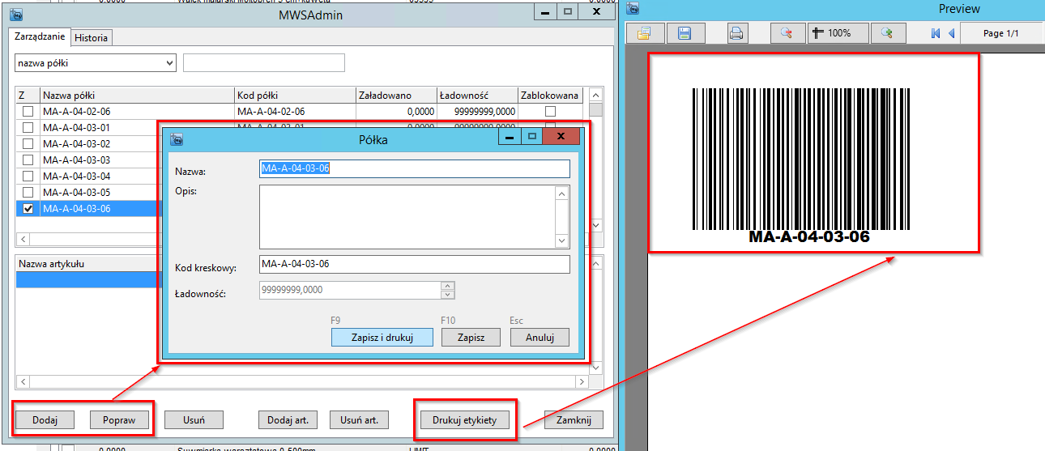Select shelf row text MA-A-04-03-03
This screenshot has height=451, width=1045.
76,160
